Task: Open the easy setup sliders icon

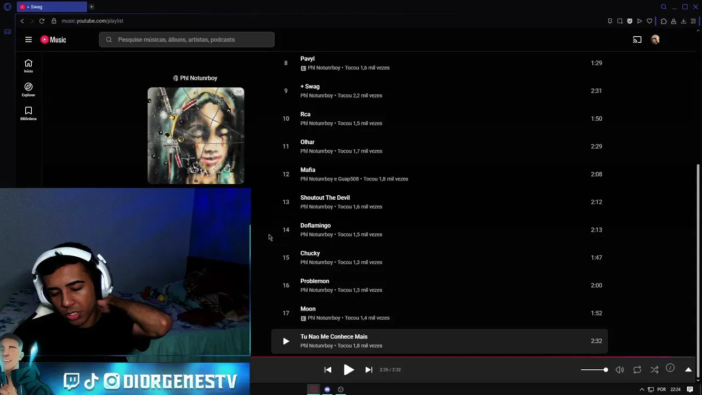Action: pos(693,21)
